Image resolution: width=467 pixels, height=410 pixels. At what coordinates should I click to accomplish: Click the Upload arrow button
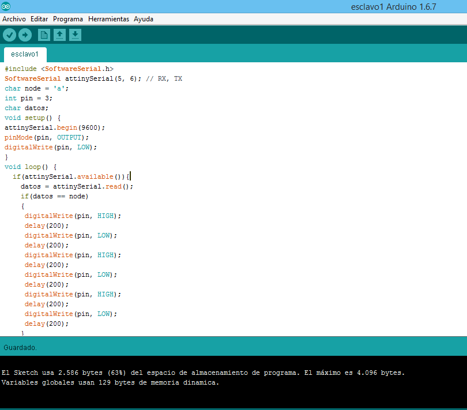[x=25, y=35]
